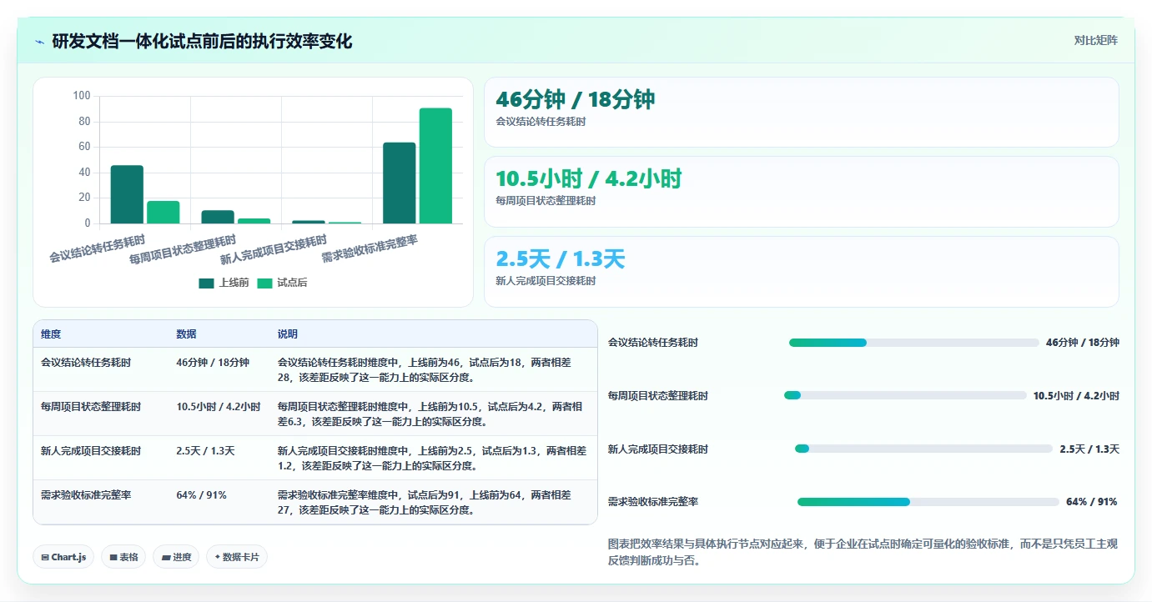Click the chart x-axis label 需求验收标准完整率
The image size is (1152, 602).
click(370, 249)
